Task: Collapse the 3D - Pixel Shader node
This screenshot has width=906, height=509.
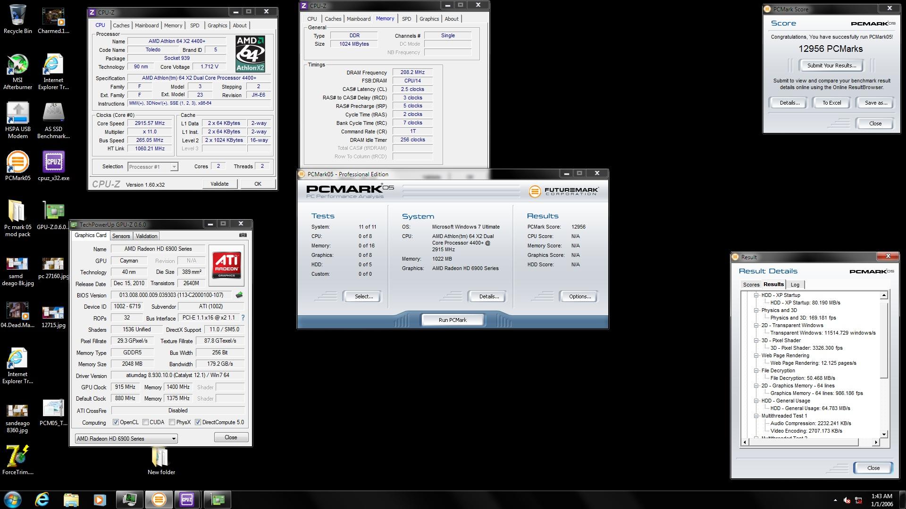Action: click(756, 340)
